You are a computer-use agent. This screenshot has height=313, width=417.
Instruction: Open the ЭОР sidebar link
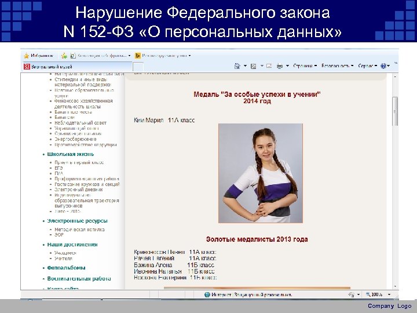point(59,235)
